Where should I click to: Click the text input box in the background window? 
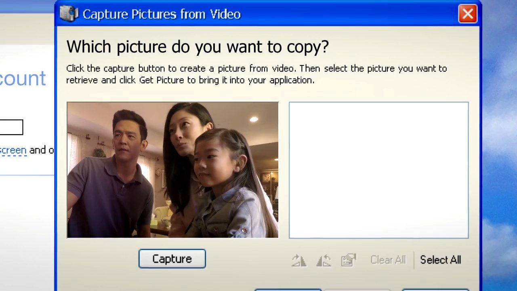11,127
